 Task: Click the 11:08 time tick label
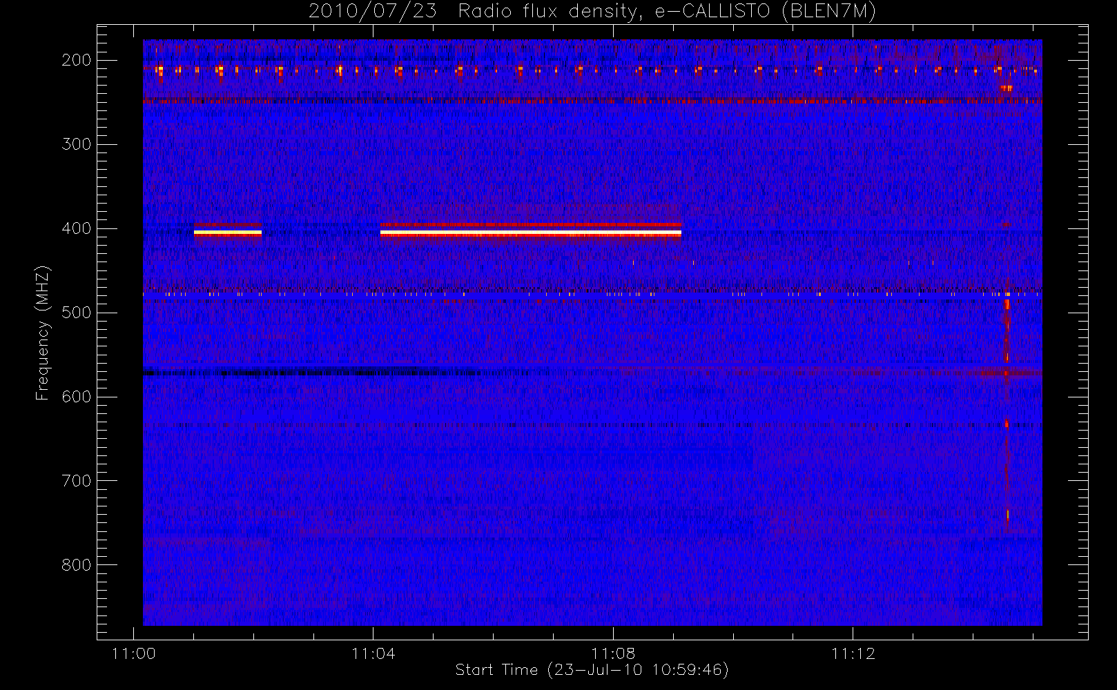click(613, 653)
